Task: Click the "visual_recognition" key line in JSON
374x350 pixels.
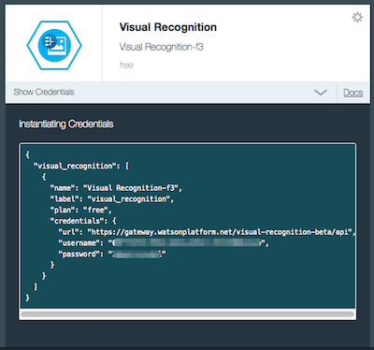Action: point(81,166)
